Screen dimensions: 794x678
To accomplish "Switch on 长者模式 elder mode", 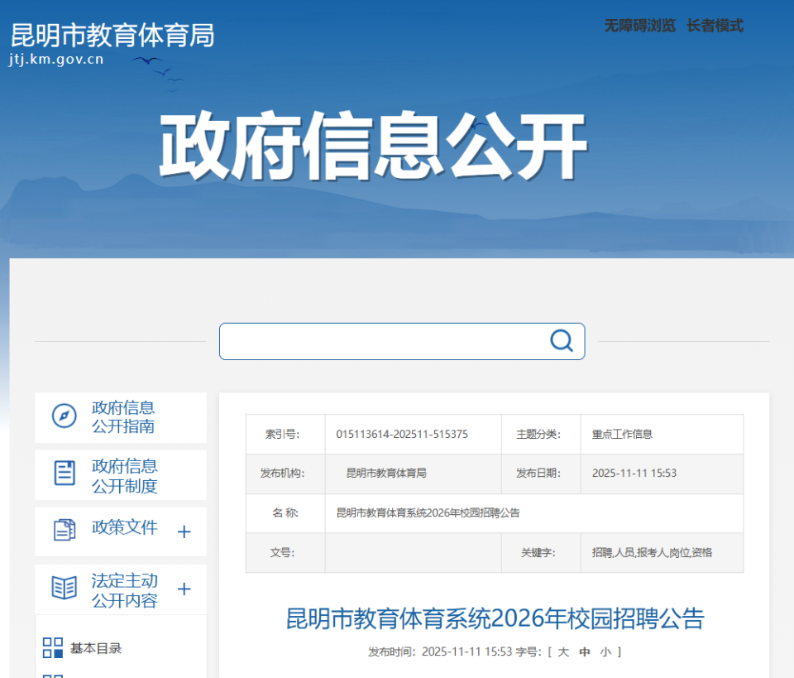I will (x=716, y=26).
